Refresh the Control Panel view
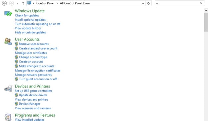208x121 pixels. click(x=148, y=3)
